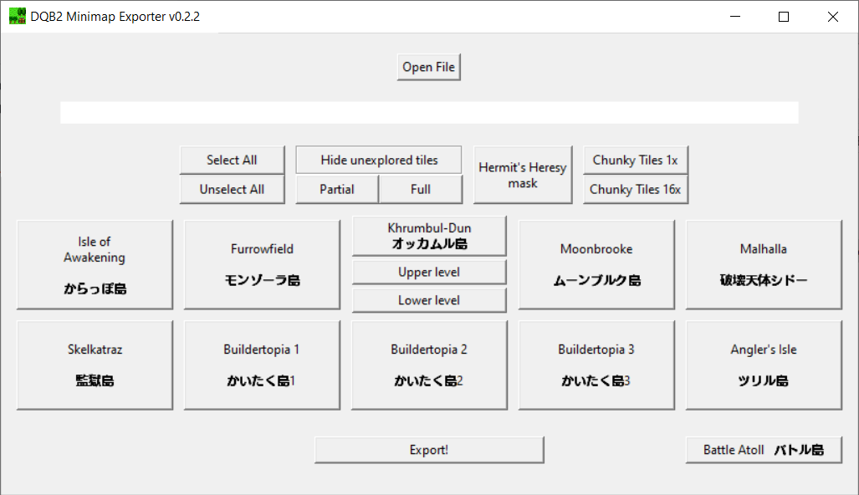The image size is (859, 495).
Task: Click Unselect All button
Action: coord(232,190)
